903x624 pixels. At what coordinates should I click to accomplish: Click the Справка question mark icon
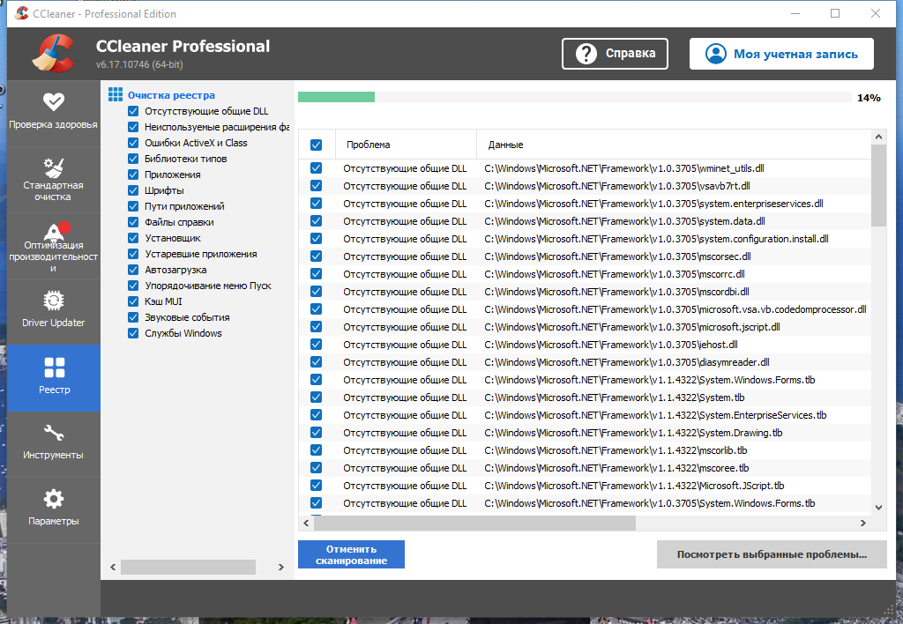(586, 54)
